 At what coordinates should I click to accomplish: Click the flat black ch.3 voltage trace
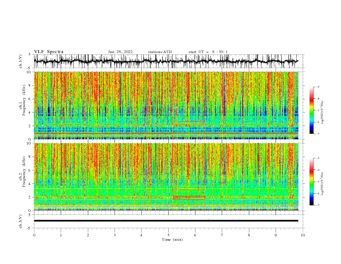[166, 221]
